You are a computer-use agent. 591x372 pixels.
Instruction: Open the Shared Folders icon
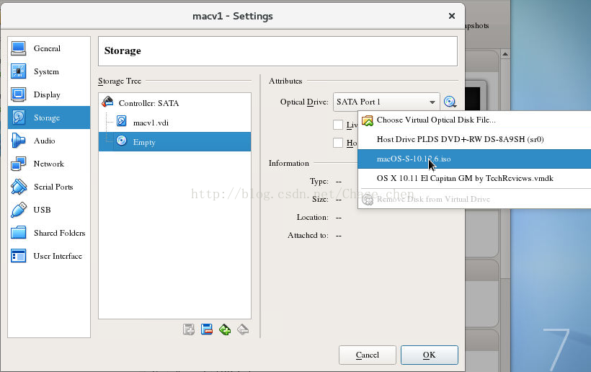(x=19, y=233)
